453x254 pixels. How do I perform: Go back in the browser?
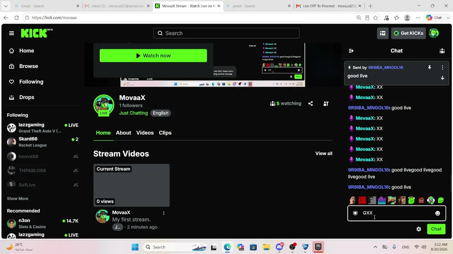pos(6,18)
